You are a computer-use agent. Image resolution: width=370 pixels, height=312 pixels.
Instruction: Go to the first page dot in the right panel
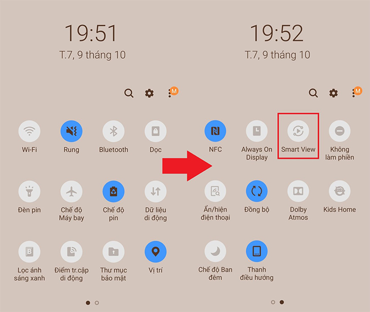click(273, 302)
